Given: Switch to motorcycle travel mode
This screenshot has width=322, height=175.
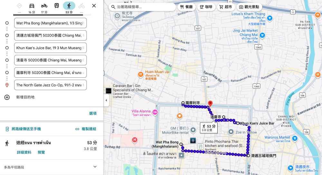Looking at the screenshot, I should (x=44, y=6).
